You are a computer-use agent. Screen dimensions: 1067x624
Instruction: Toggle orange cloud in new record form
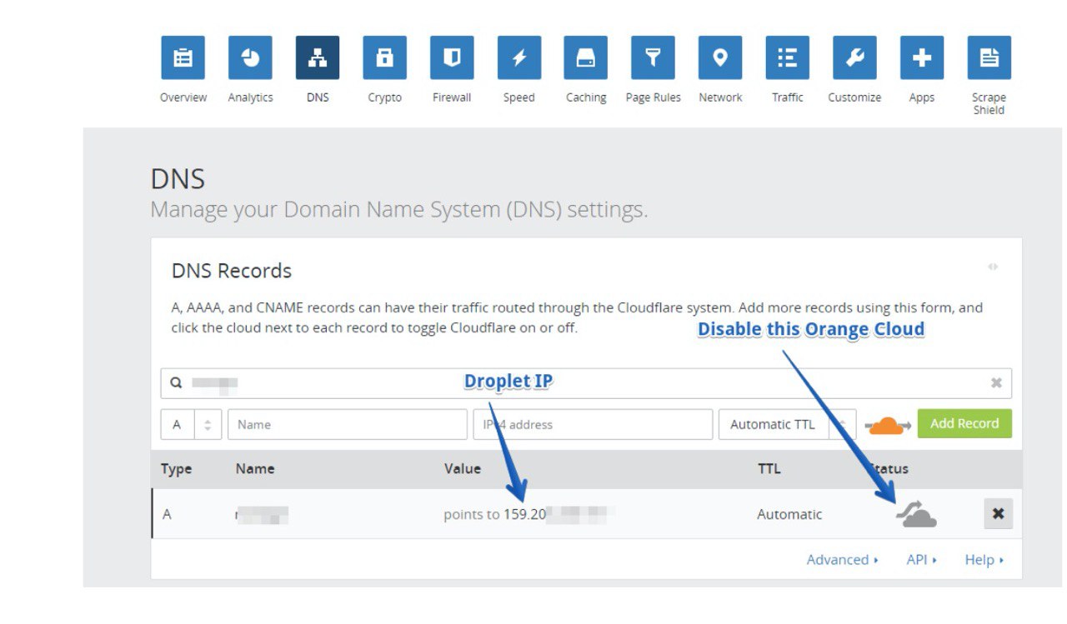coord(888,426)
